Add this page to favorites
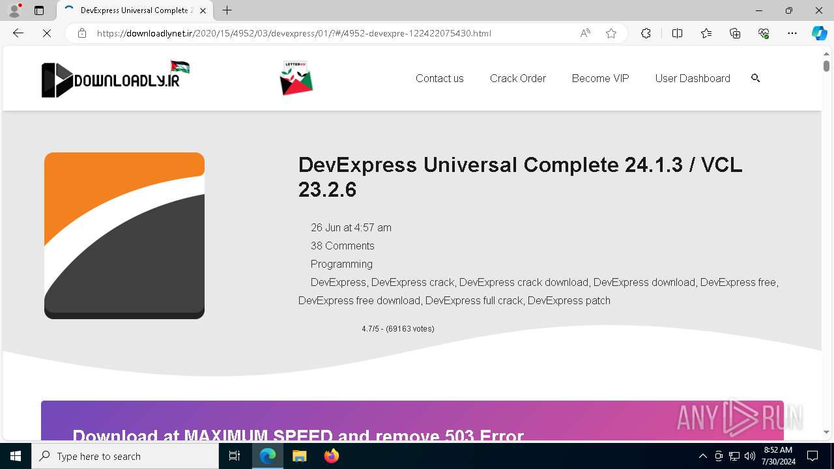Screen dimensions: 834x469 click(611, 33)
